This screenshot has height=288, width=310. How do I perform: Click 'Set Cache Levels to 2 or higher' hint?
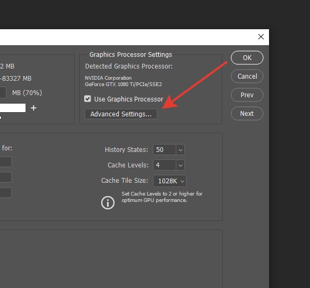[x=162, y=197]
